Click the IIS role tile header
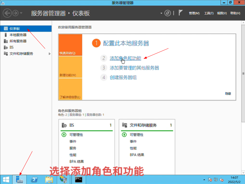This screenshot has height=184, width=245. click(86, 125)
